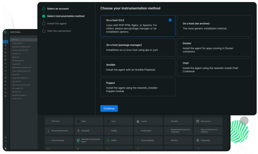
Task: Select the On a host (CLI) option
Action: click(138, 26)
